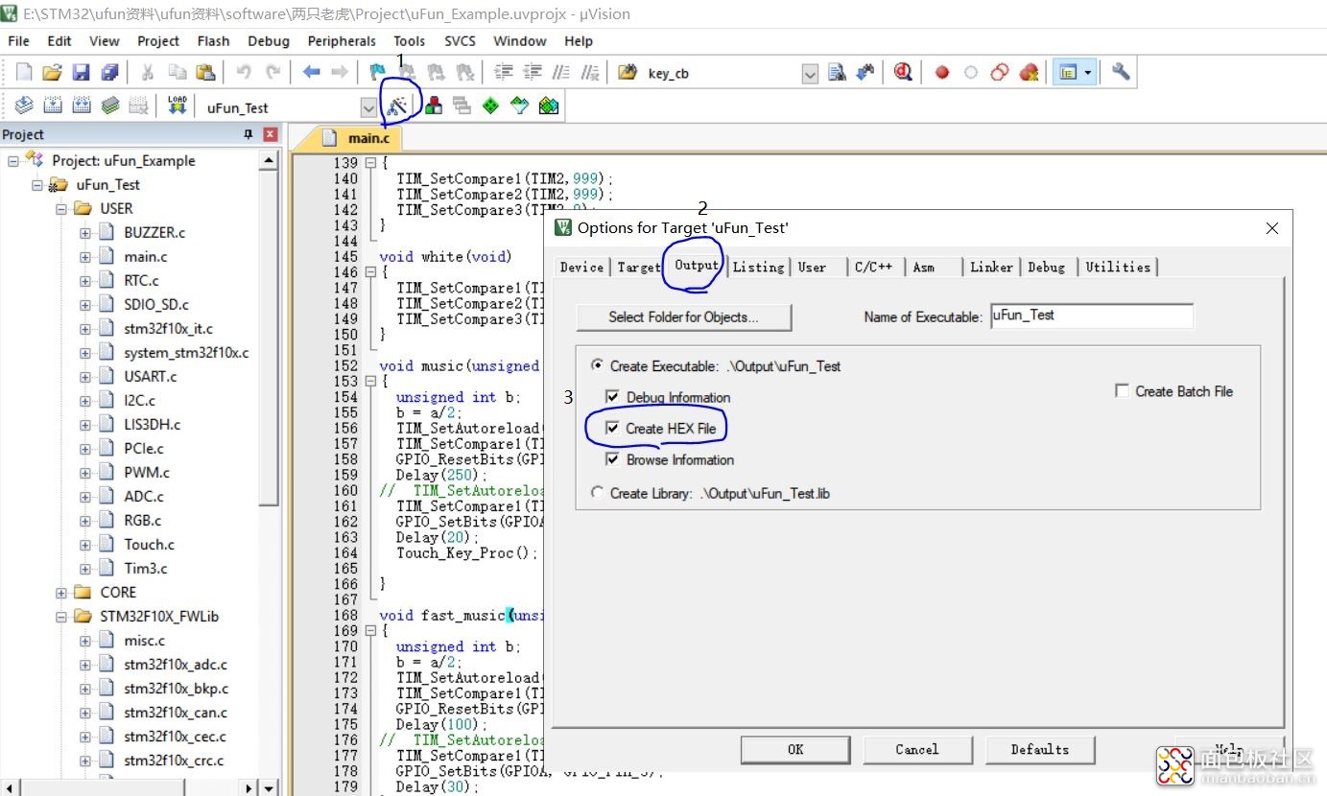Close the Project panel
Viewport: 1327px width, 796px height.
coord(271,135)
